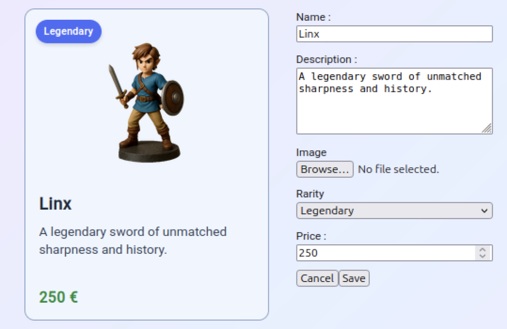
Task: Increase the price with the up spinner arrow
Action: (483, 250)
